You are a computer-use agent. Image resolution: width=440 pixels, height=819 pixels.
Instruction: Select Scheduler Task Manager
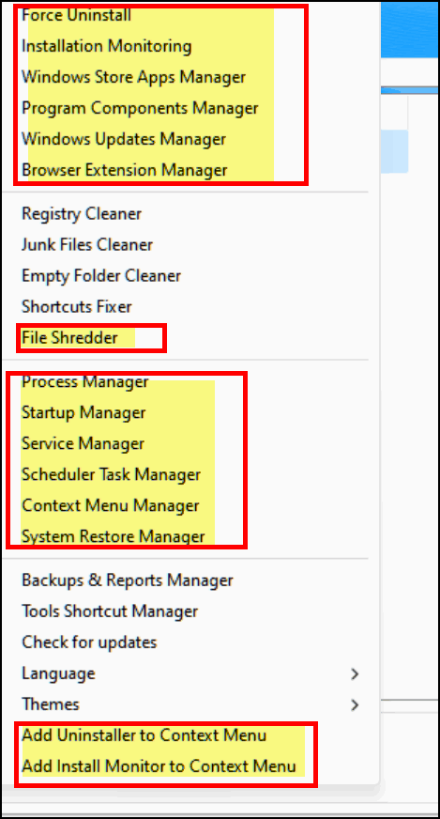coord(112,475)
